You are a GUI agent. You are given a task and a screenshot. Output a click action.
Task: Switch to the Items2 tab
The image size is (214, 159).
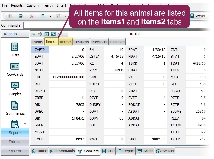66,42
